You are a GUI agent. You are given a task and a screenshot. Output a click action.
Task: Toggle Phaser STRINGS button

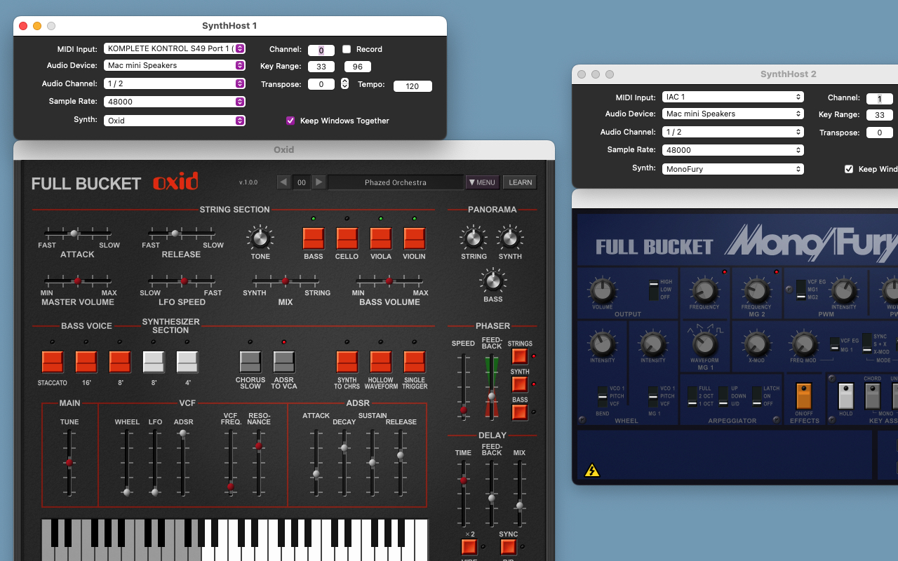coord(520,356)
